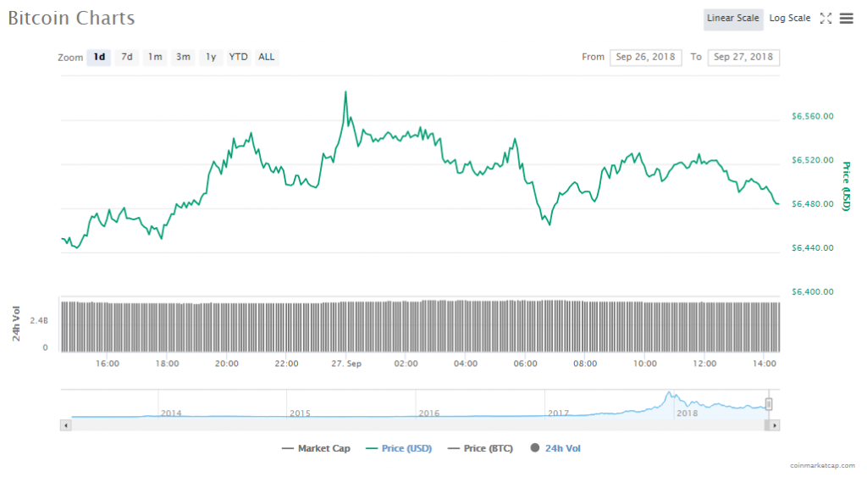The width and height of the screenshot is (867, 477).
Task: Click the fullscreen expand icon
Action: (x=826, y=19)
